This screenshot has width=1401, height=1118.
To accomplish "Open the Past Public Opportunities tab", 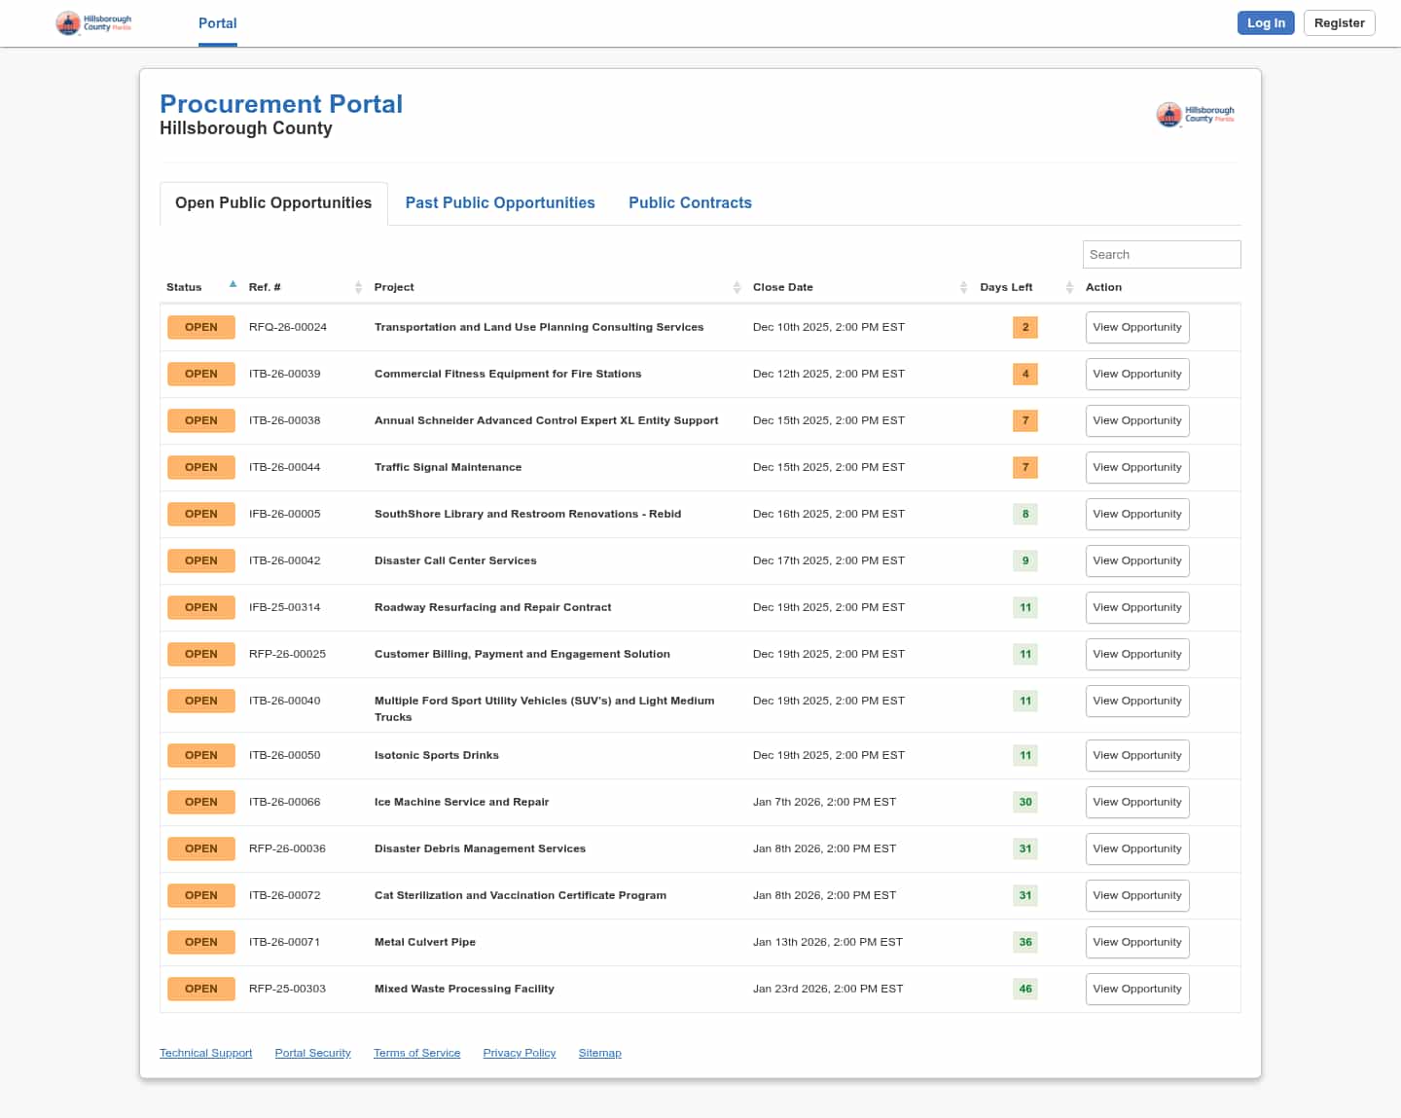I will (x=500, y=202).
